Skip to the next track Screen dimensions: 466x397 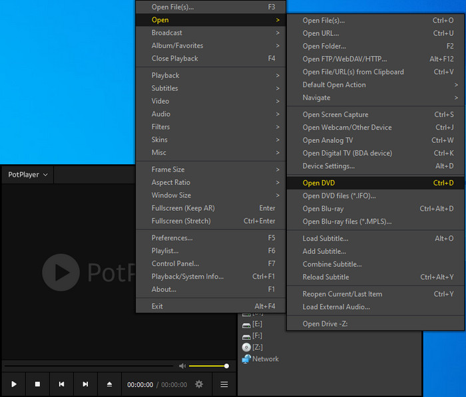pos(85,384)
